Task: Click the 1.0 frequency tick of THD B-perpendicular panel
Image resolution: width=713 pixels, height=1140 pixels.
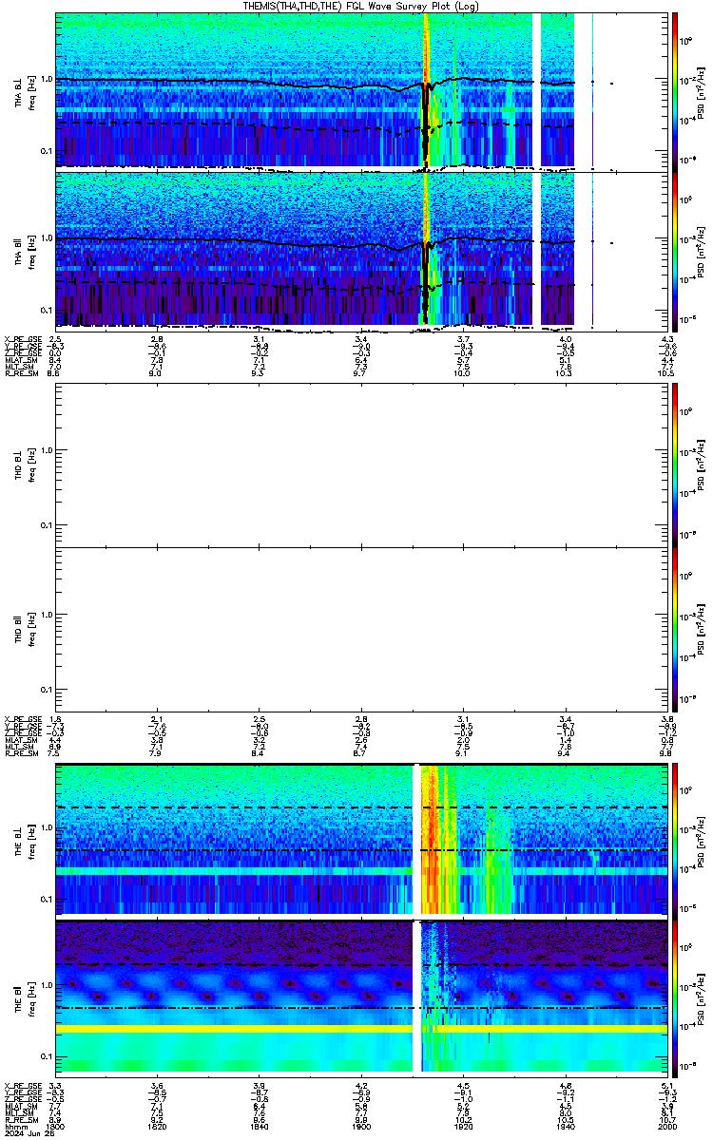Action: pyautogui.click(x=45, y=451)
